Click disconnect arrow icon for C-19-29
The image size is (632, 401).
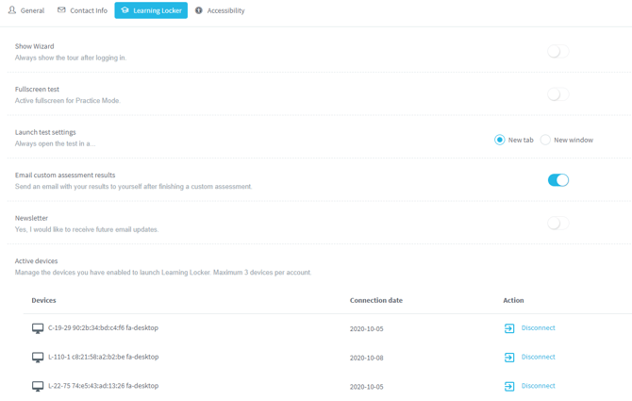(509, 328)
